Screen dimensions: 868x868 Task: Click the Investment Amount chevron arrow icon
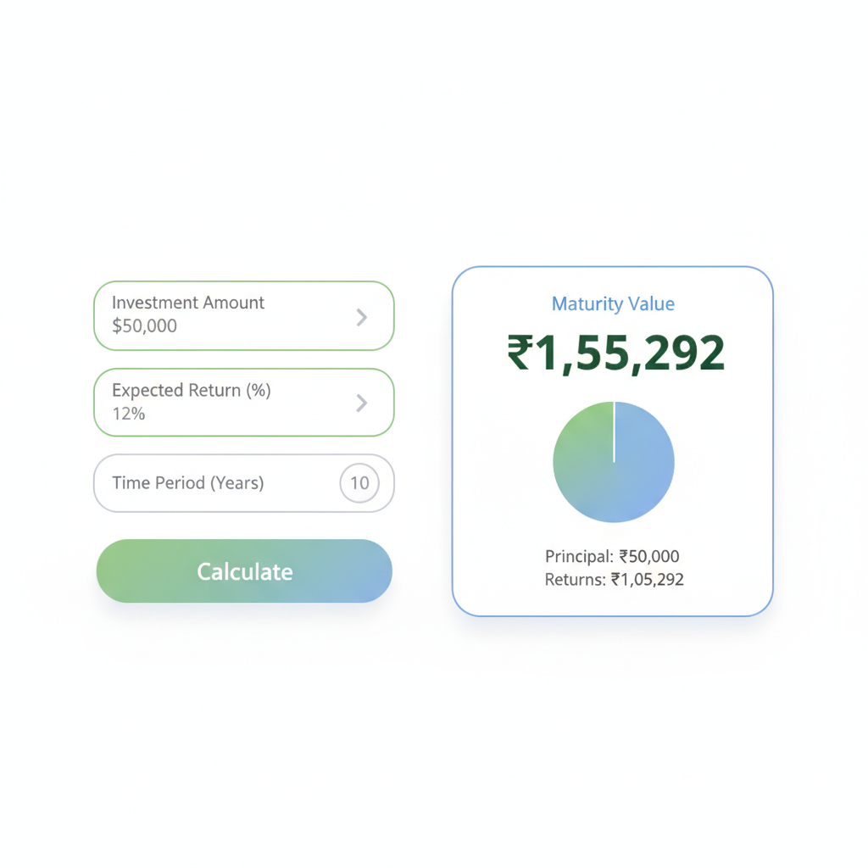[x=363, y=317]
